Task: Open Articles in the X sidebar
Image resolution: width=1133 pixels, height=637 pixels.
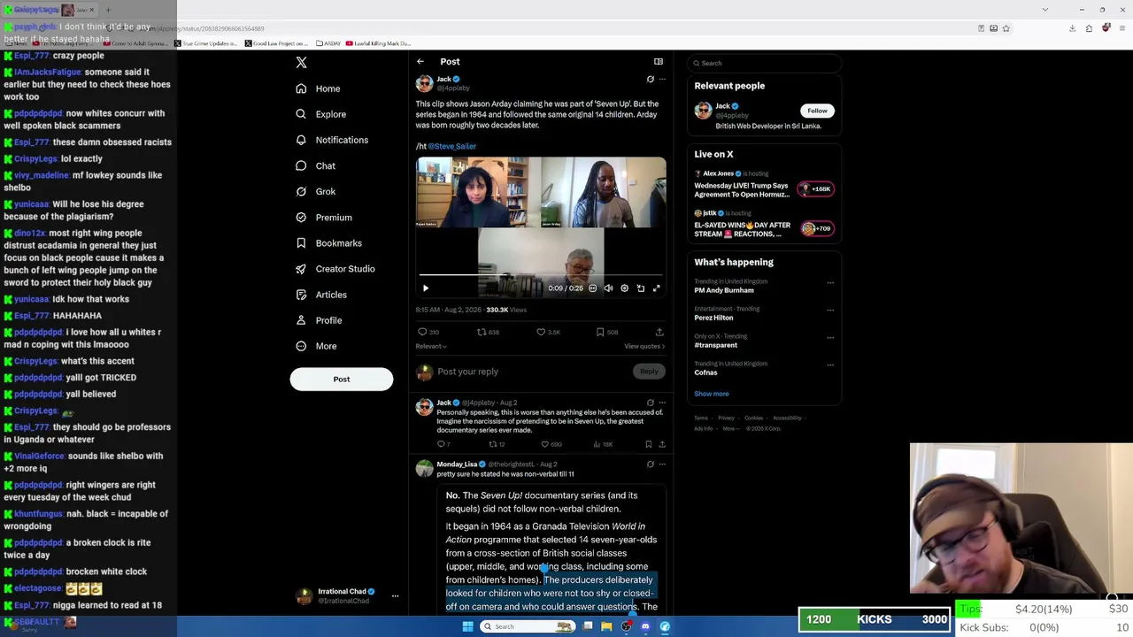Action: (321, 295)
